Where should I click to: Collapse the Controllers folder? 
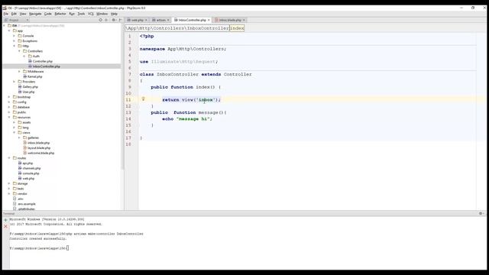tap(19, 51)
